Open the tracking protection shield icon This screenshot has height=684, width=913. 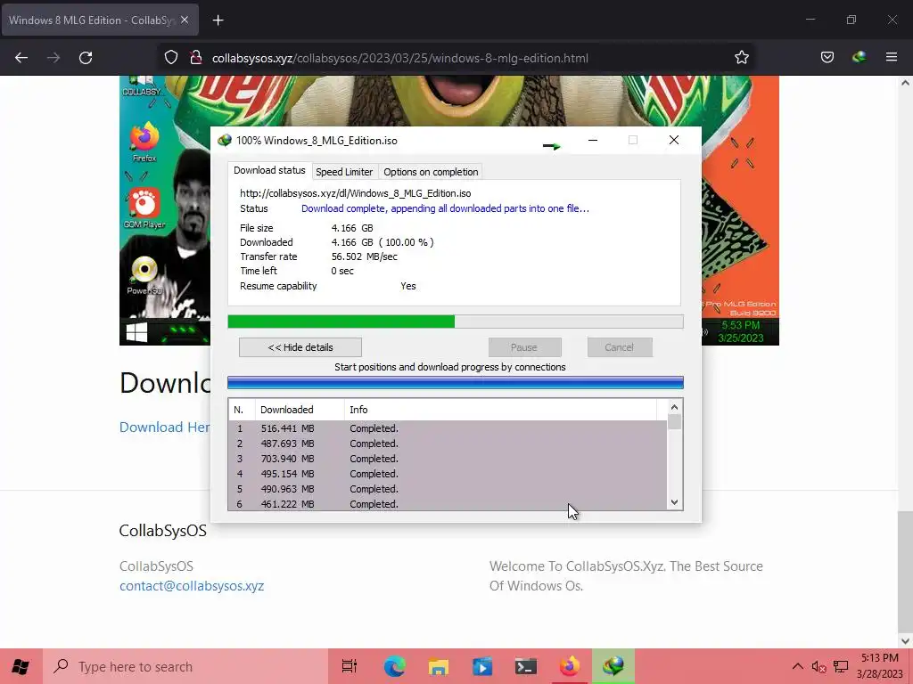coord(170,58)
